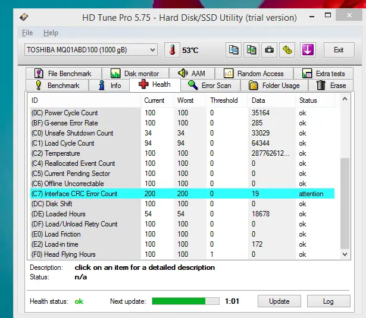Select the Health tab
This screenshot has width=366, height=318.
(155, 84)
